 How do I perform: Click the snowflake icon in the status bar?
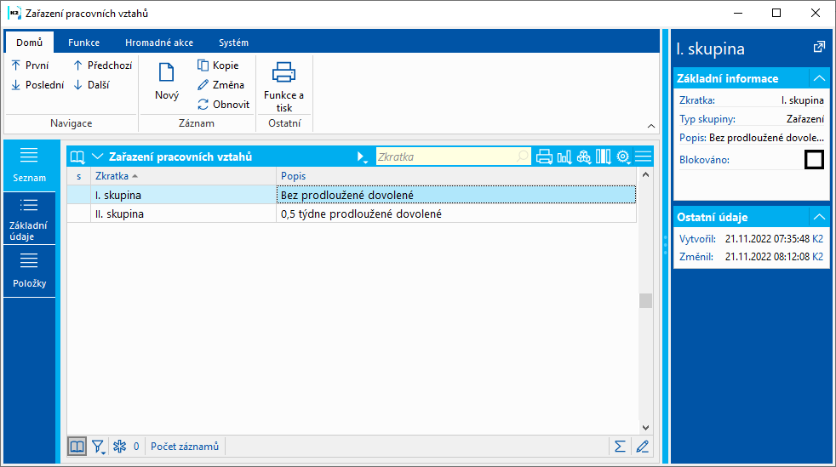tap(119, 446)
